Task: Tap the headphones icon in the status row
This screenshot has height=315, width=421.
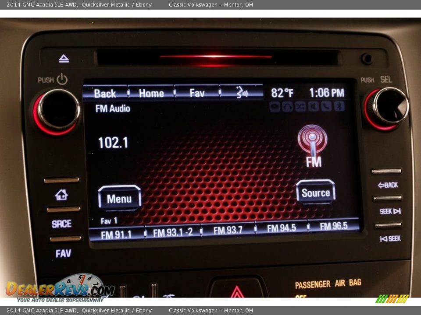Action: pyautogui.click(x=287, y=106)
